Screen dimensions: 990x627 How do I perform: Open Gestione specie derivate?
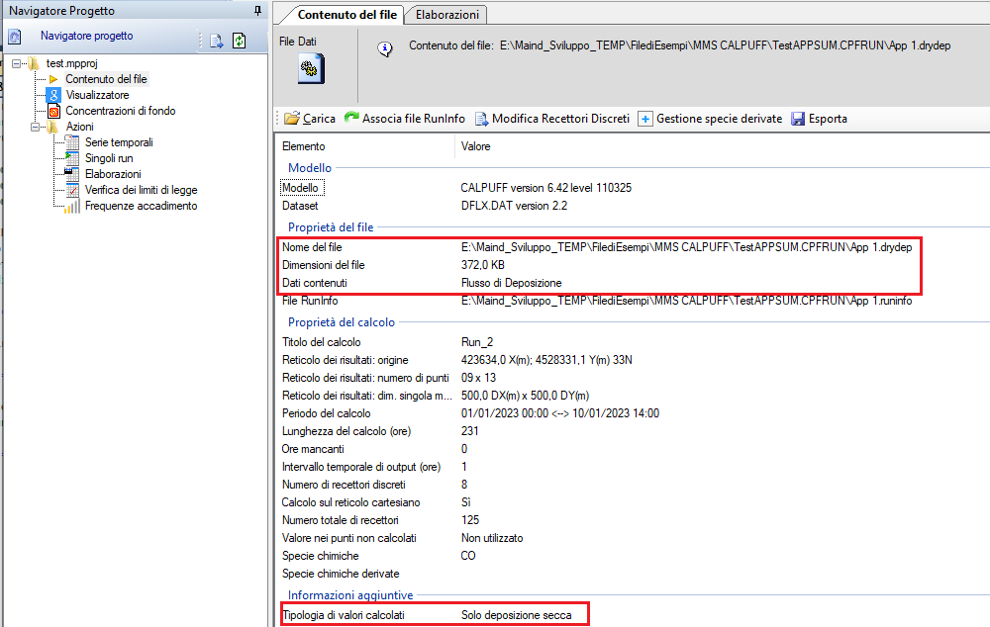click(x=709, y=119)
